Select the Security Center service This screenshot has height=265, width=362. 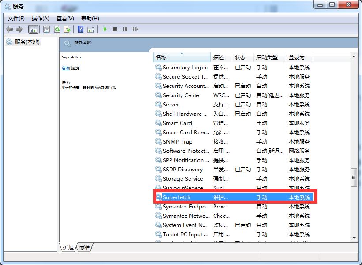tap(233, 95)
